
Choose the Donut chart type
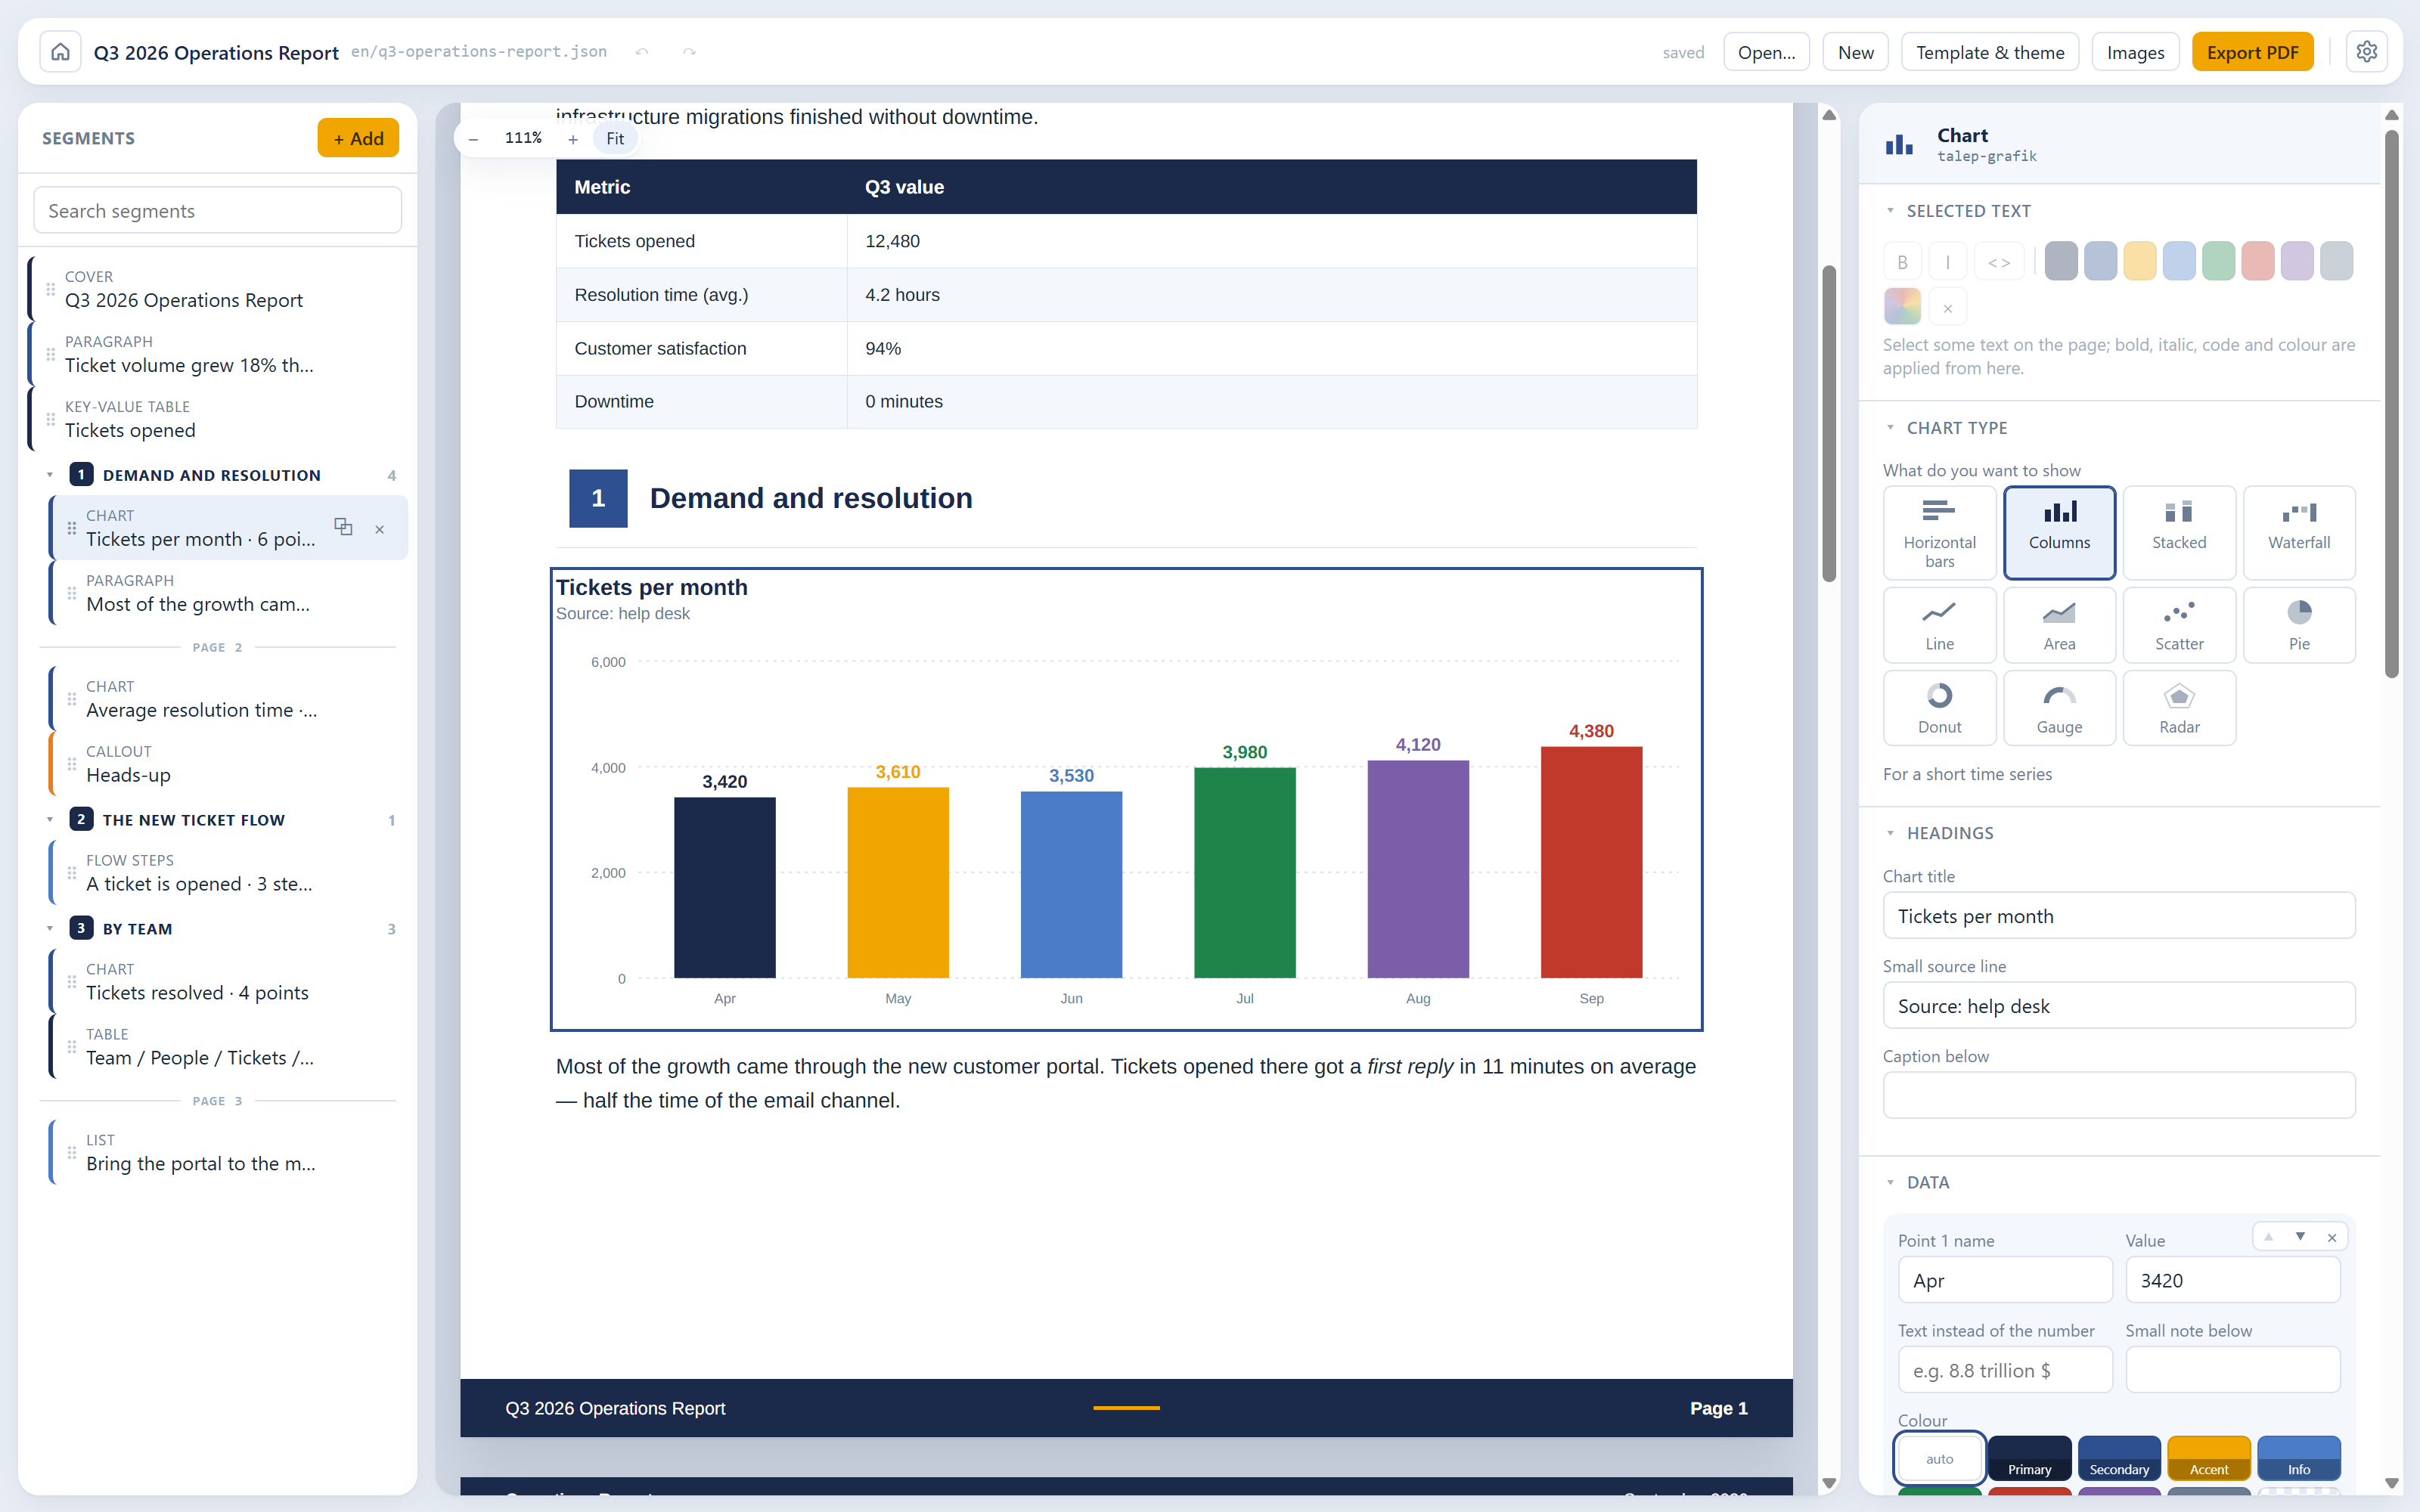pos(1939,708)
